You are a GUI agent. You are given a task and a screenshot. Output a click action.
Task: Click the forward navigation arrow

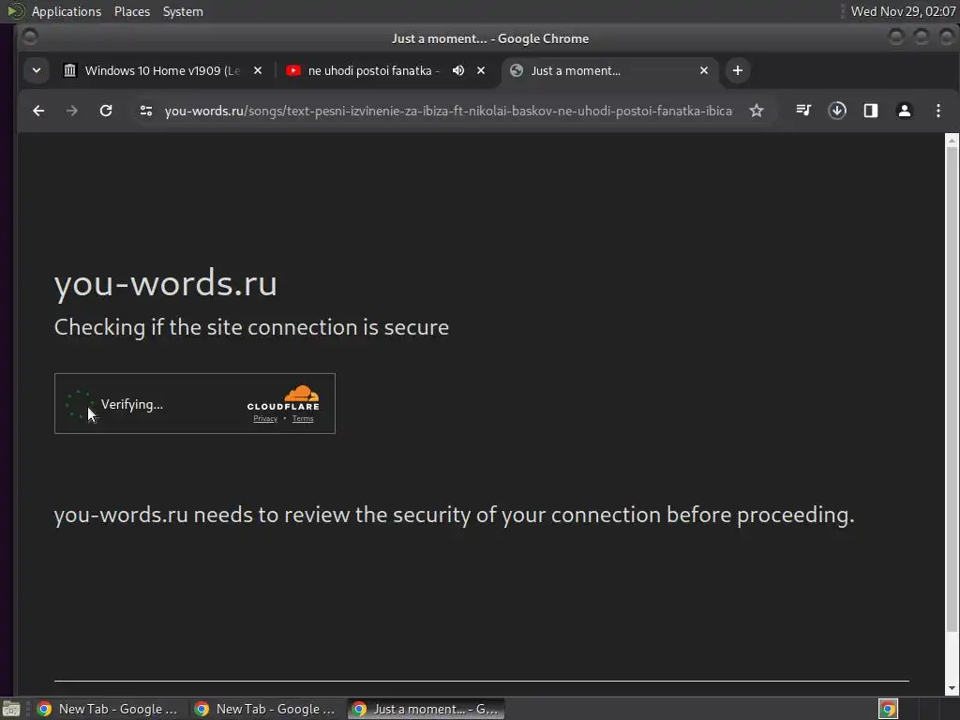(x=71, y=111)
